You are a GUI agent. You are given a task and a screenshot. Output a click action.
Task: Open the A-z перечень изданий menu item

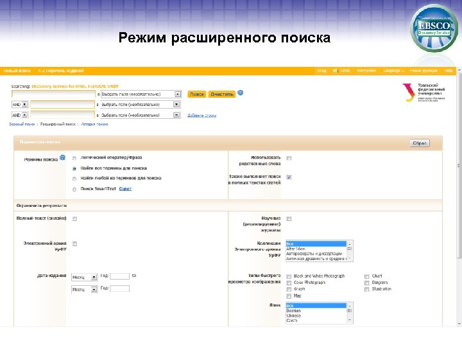coord(61,71)
